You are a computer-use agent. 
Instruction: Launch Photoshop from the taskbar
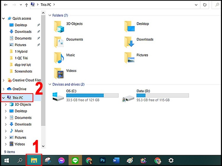click(102, 161)
